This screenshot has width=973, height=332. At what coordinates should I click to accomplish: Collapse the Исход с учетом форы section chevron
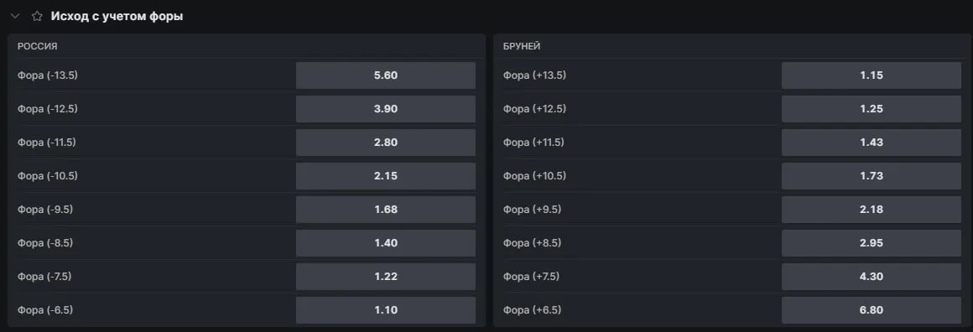[x=16, y=16]
